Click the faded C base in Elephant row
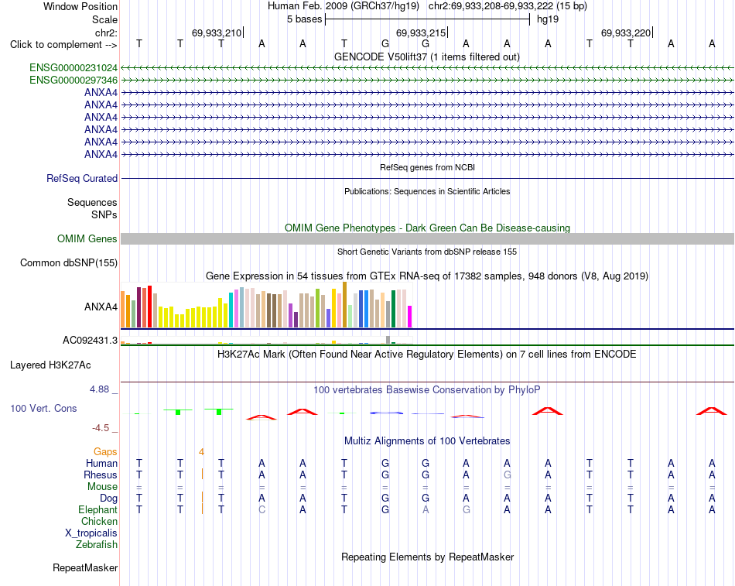 point(262,509)
